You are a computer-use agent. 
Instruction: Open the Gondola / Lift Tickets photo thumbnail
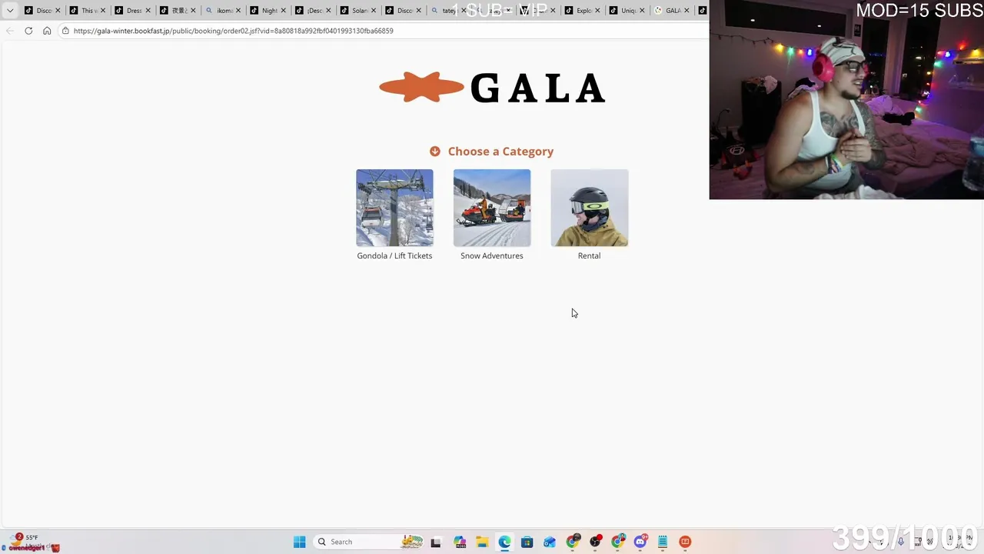394,208
